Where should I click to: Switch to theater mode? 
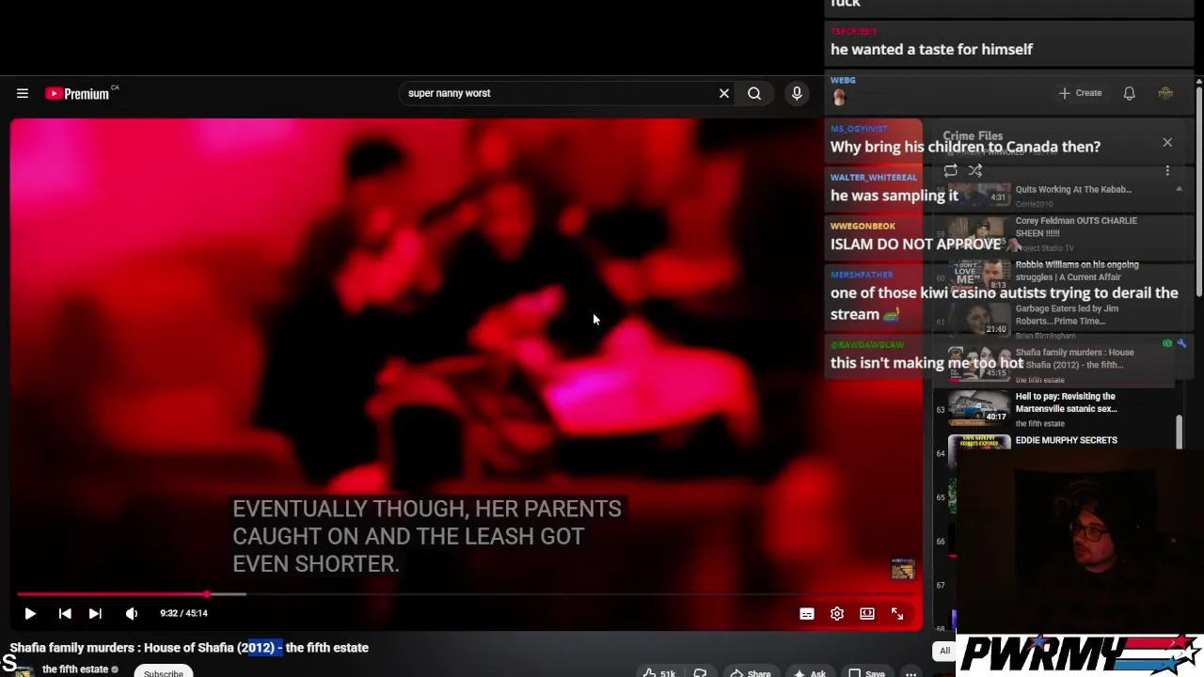pos(867,613)
